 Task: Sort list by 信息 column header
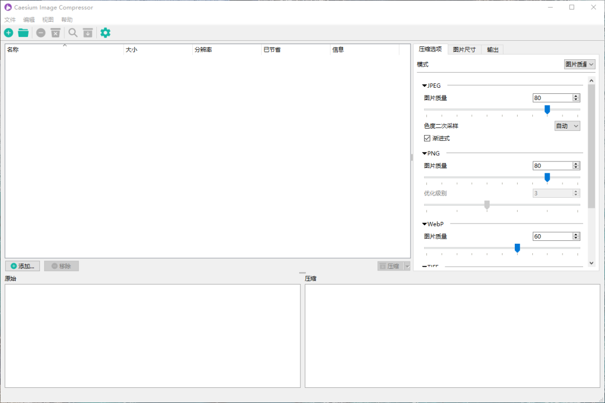(x=365, y=50)
